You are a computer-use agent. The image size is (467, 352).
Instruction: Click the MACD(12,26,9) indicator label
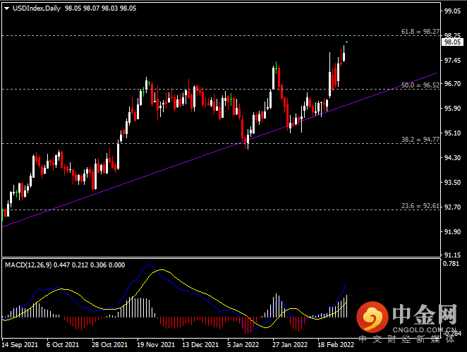coord(28,265)
